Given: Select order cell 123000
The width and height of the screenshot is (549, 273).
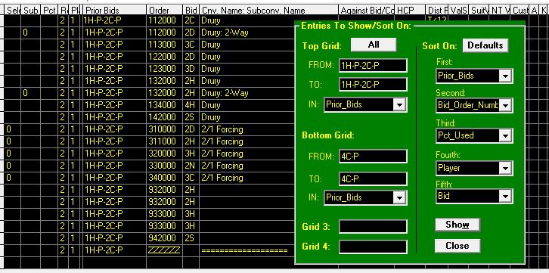Looking at the screenshot, I should (165, 69).
